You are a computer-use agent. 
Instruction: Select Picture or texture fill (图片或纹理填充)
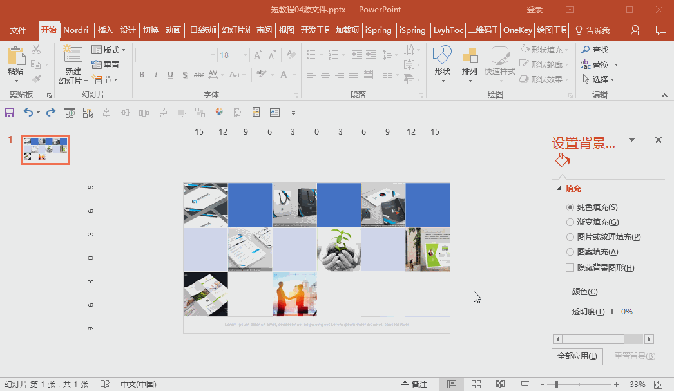604,237
